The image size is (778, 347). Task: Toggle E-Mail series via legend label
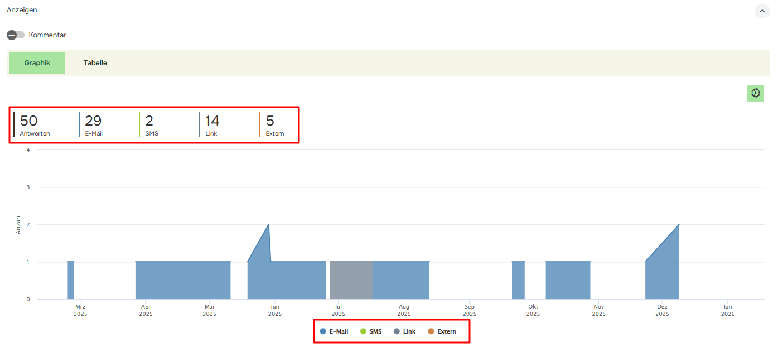339,331
